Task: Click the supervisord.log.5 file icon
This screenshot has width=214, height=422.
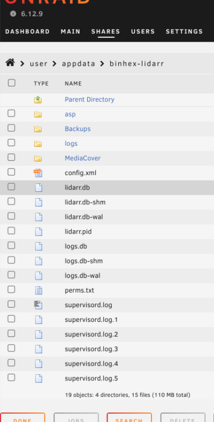Action: (38, 379)
